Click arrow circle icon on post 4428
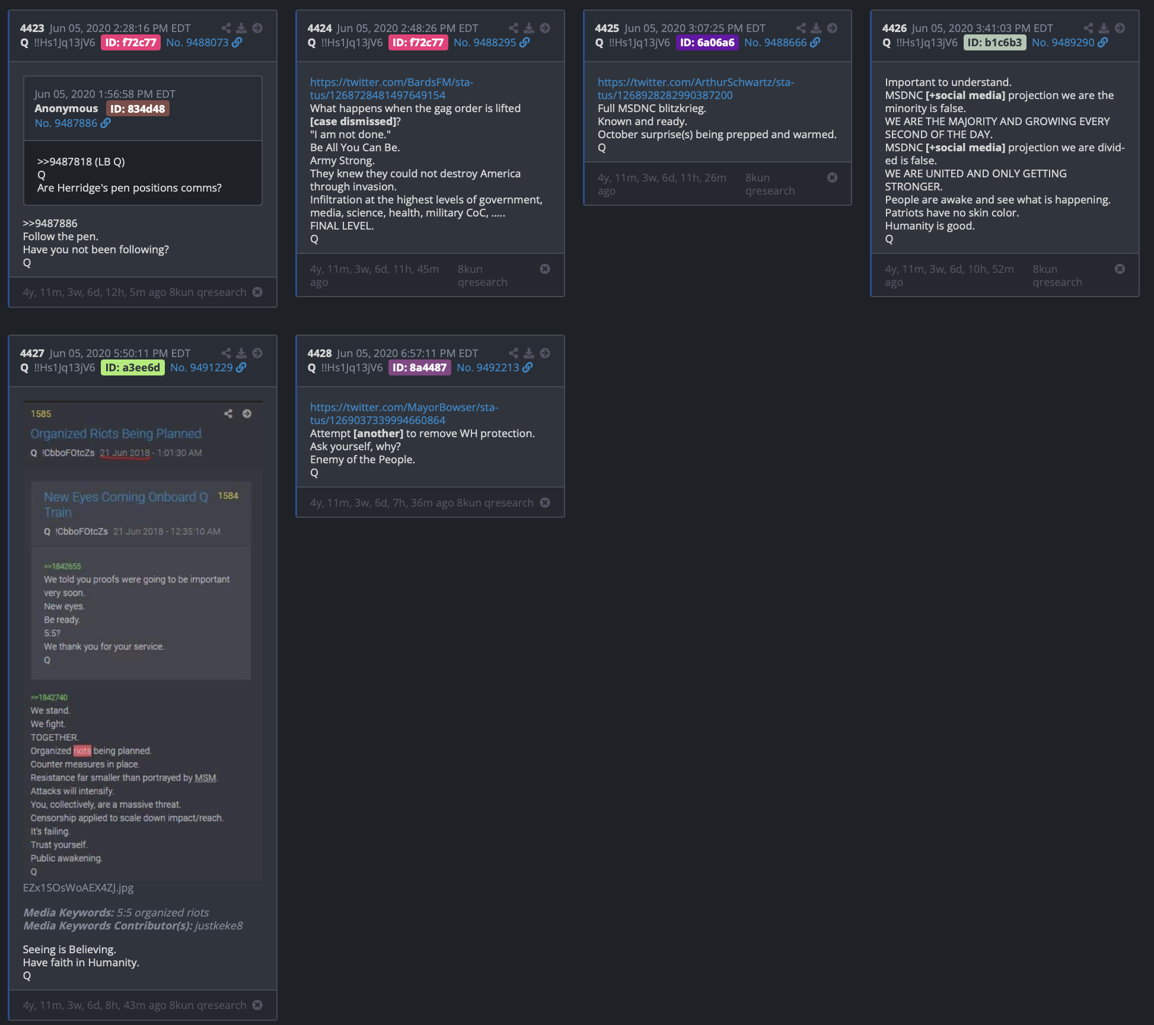1154x1025 pixels. coord(545,353)
